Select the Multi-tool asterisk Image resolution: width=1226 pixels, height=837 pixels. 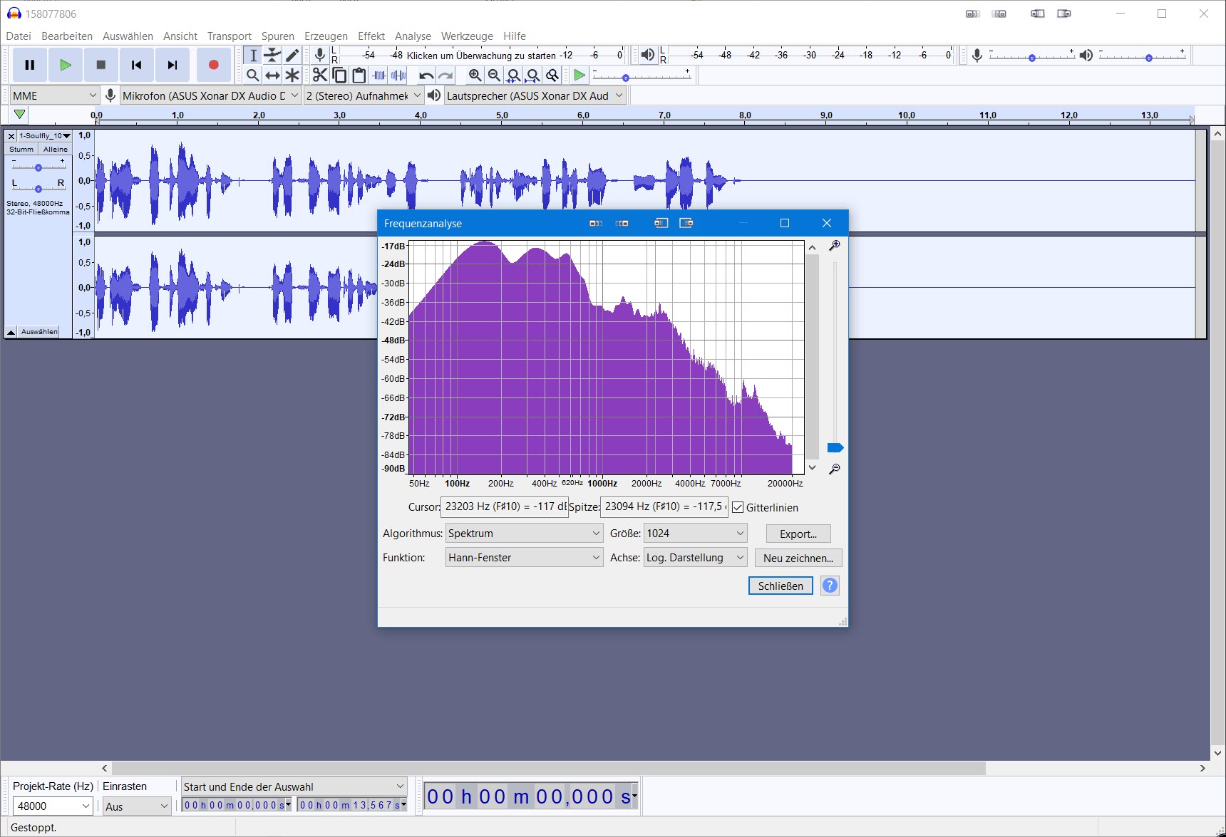pos(292,75)
